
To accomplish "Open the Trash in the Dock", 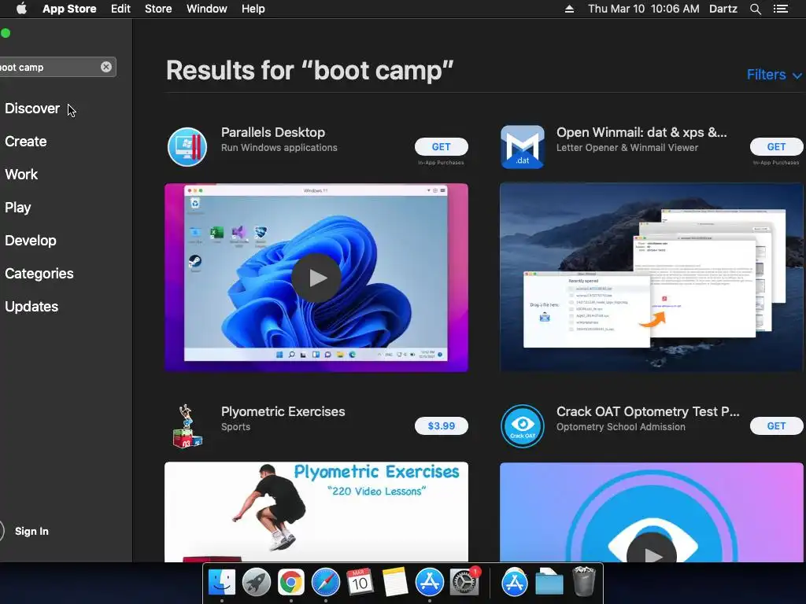I will 584,581.
